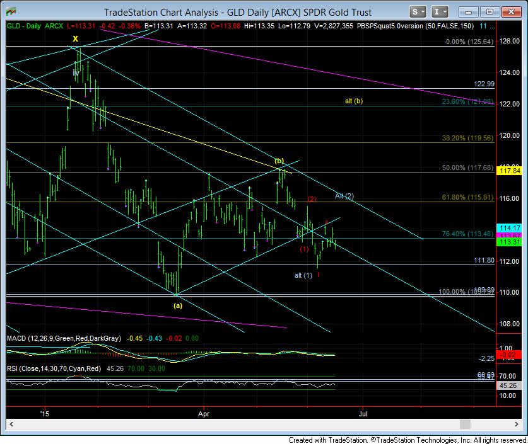Click the PBSPSquat5.0version indicator text
528x444 pixels.
[x=415, y=26]
